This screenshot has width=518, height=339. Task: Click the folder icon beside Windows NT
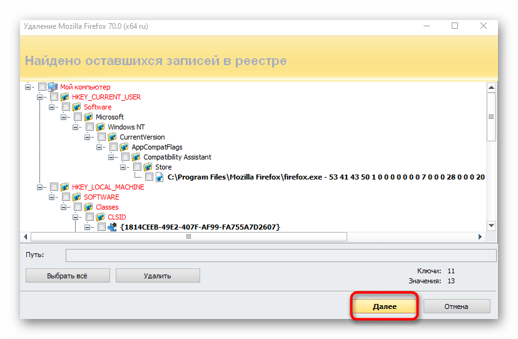101,127
